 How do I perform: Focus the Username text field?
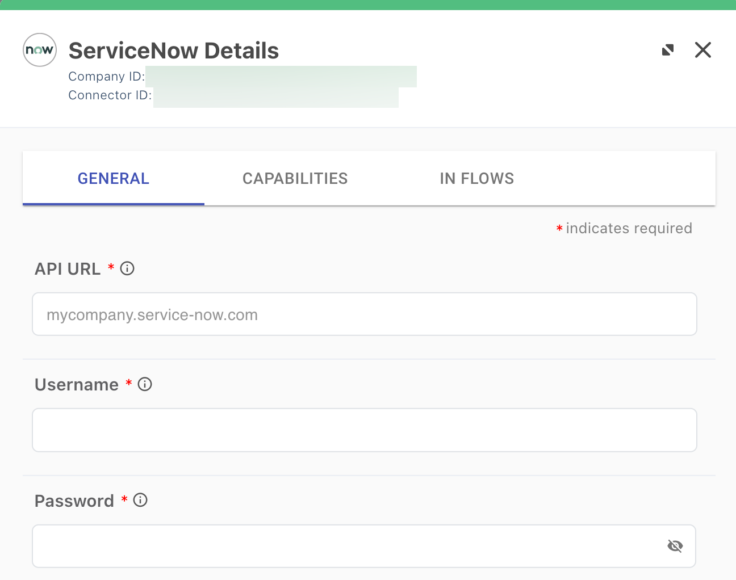pos(364,430)
